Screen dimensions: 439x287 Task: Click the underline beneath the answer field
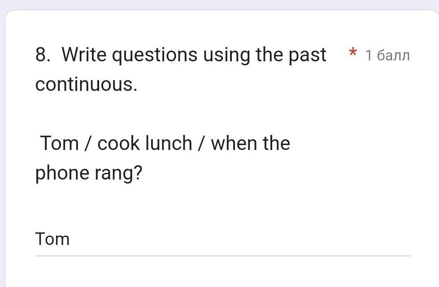coord(222,256)
